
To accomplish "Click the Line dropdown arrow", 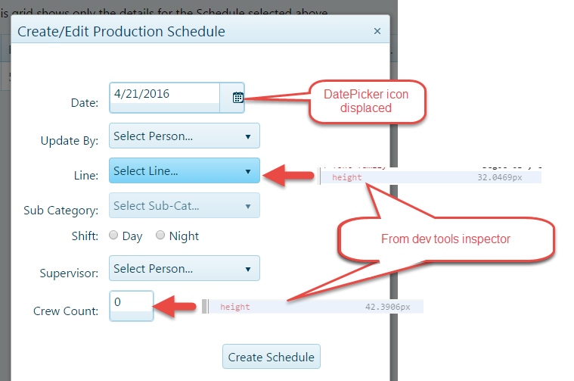I will pyautogui.click(x=248, y=172).
